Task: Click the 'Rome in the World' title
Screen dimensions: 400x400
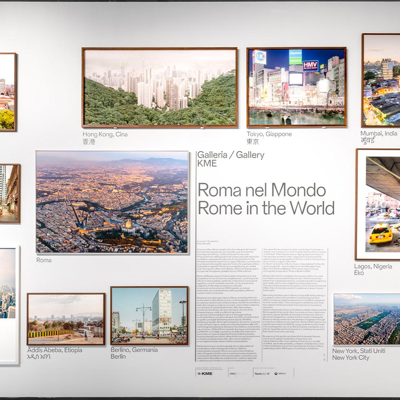Action: [x=266, y=208]
